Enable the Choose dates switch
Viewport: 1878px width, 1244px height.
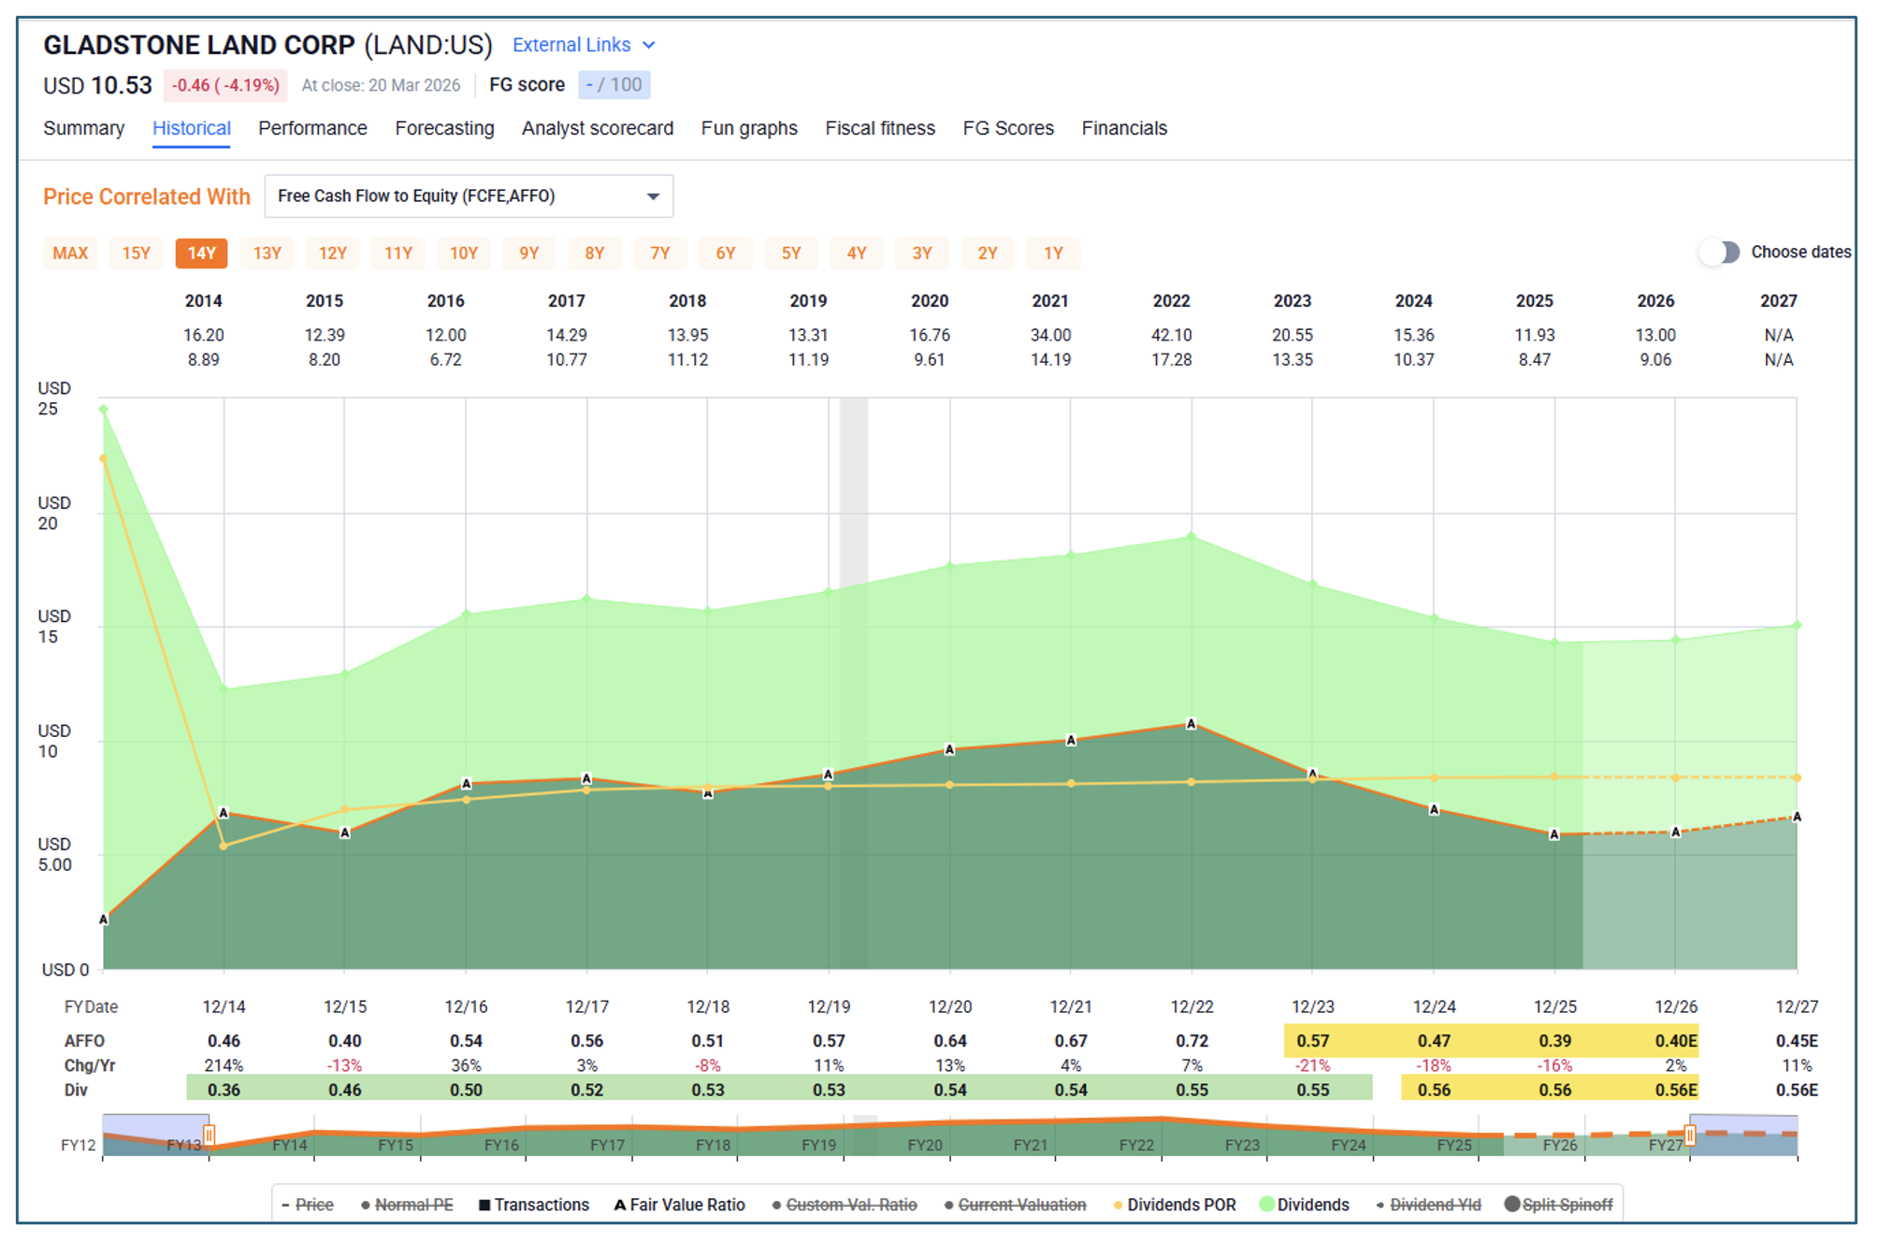click(x=1720, y=253)
